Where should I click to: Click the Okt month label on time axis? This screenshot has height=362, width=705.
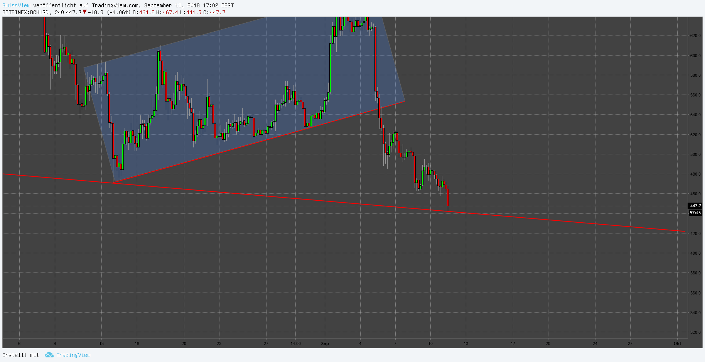point(677,343)
